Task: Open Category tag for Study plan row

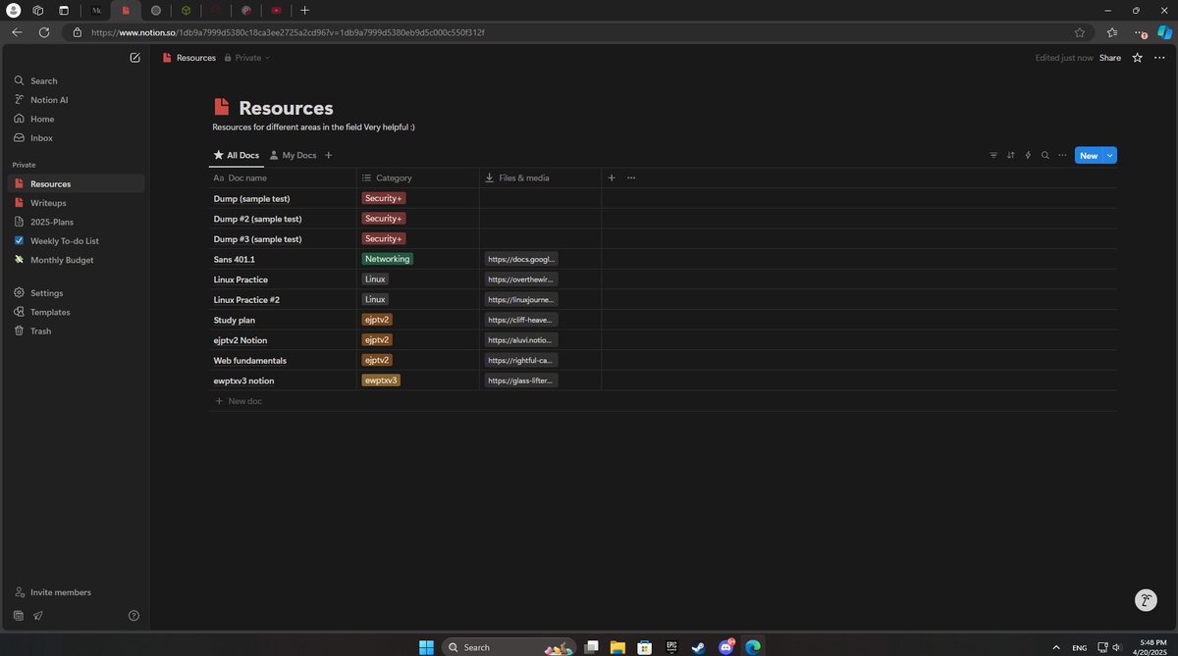Action: [377, 320]
